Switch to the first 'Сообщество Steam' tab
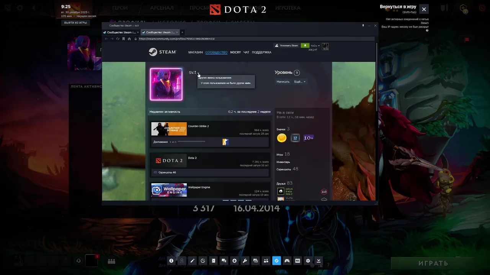 tap(121, 32)
